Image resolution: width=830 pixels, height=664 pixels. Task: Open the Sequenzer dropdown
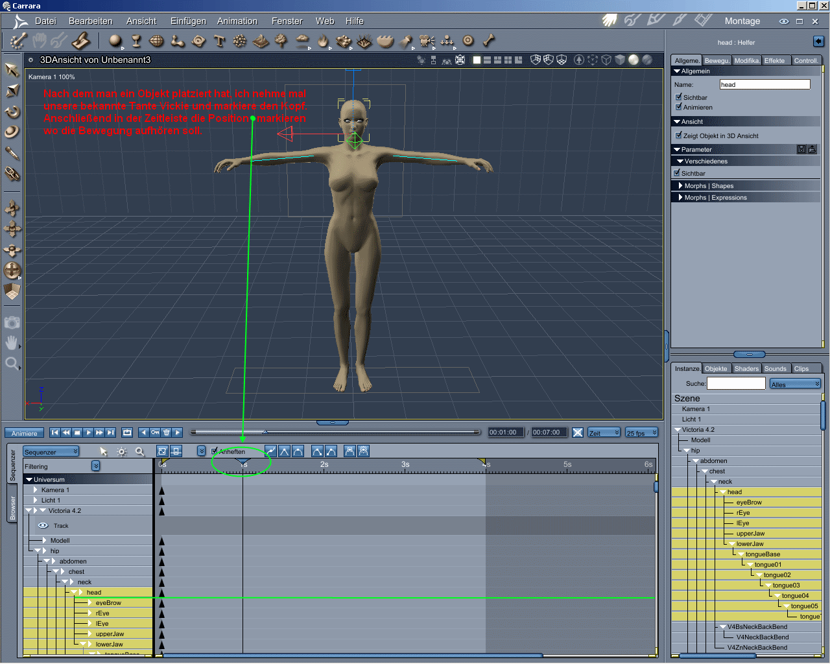[51, 452]
